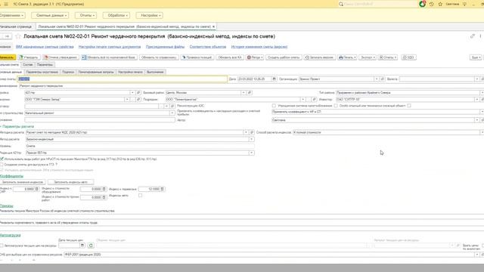
Task: Click the notifications bell icon in title bar
Action: click(423, 4)
